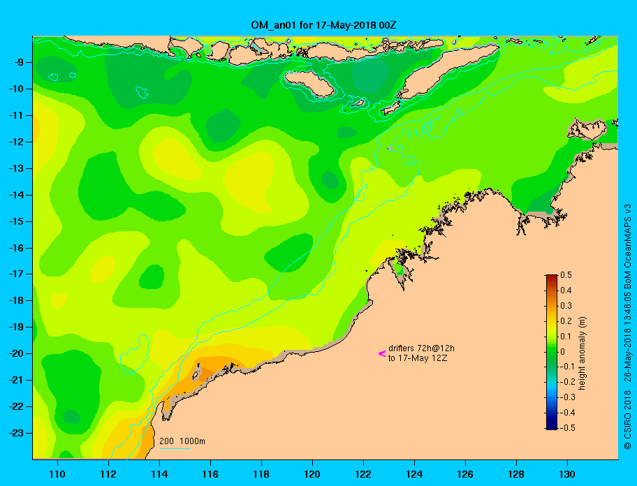Image resolution: width=637 pixels, height=486 pixels.
Task: Click latitude tick label '-19'
Action: click(16, 327)
